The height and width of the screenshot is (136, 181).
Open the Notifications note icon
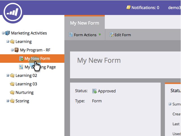pyautogui.click(x=128, y=7)
